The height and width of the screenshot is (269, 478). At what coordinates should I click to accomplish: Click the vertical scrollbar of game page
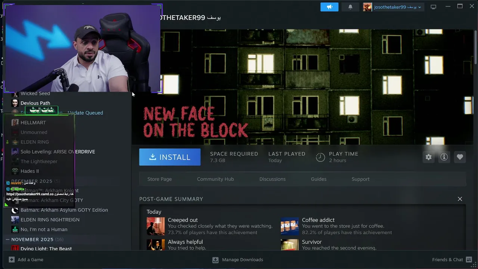[475, 47]
